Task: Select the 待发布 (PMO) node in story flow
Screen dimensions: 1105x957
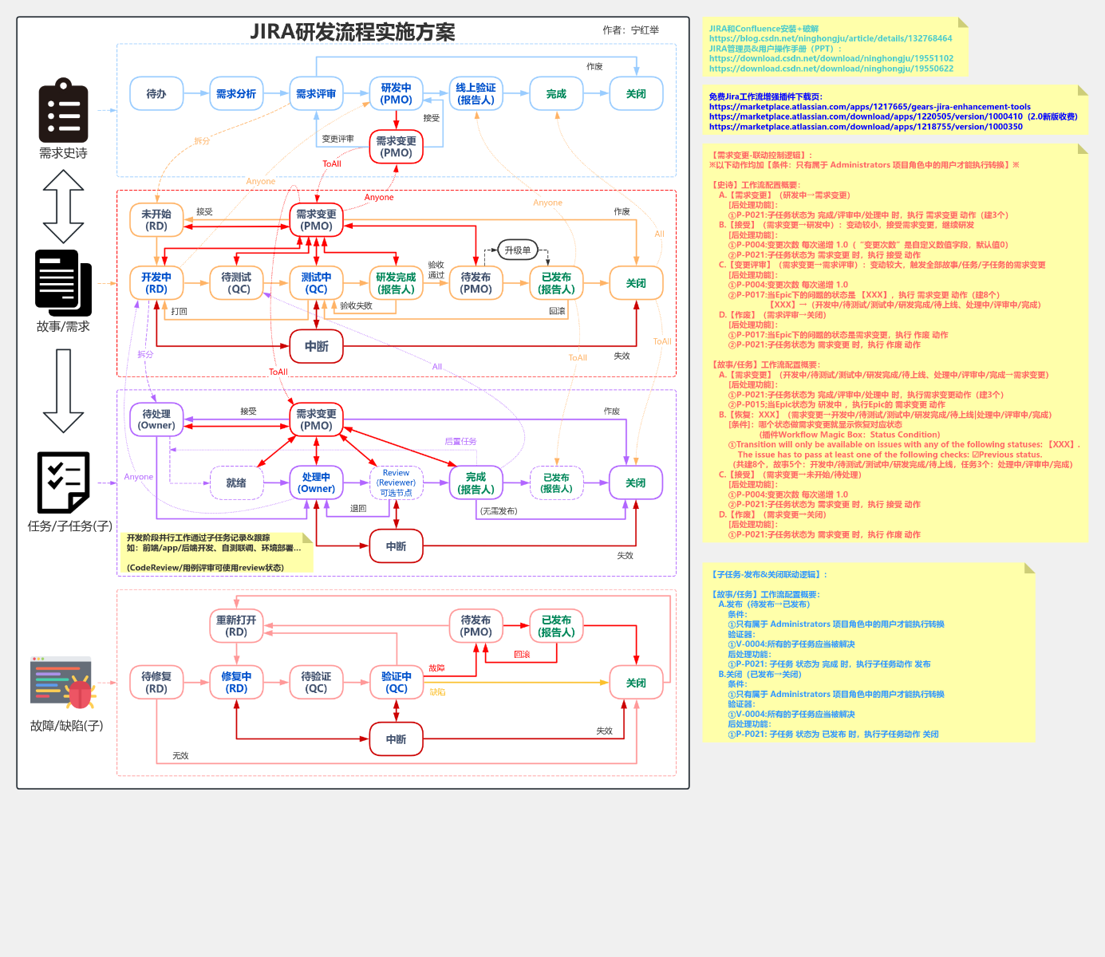Action: pos(476,283)
